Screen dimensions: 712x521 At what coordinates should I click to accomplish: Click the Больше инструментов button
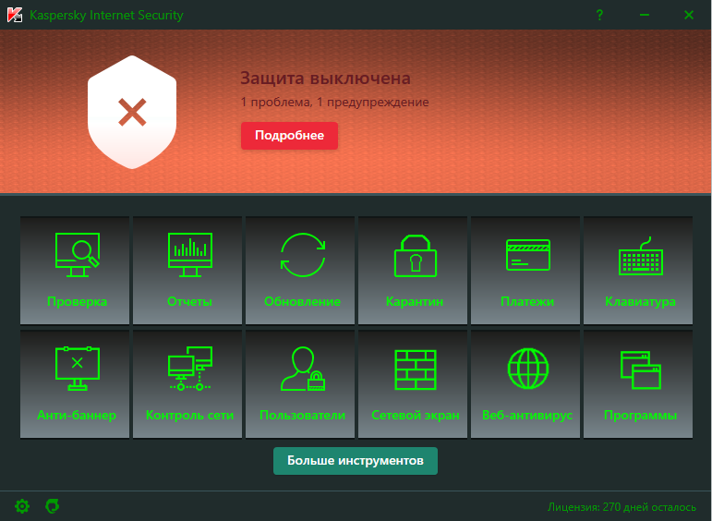coord(356,461)
